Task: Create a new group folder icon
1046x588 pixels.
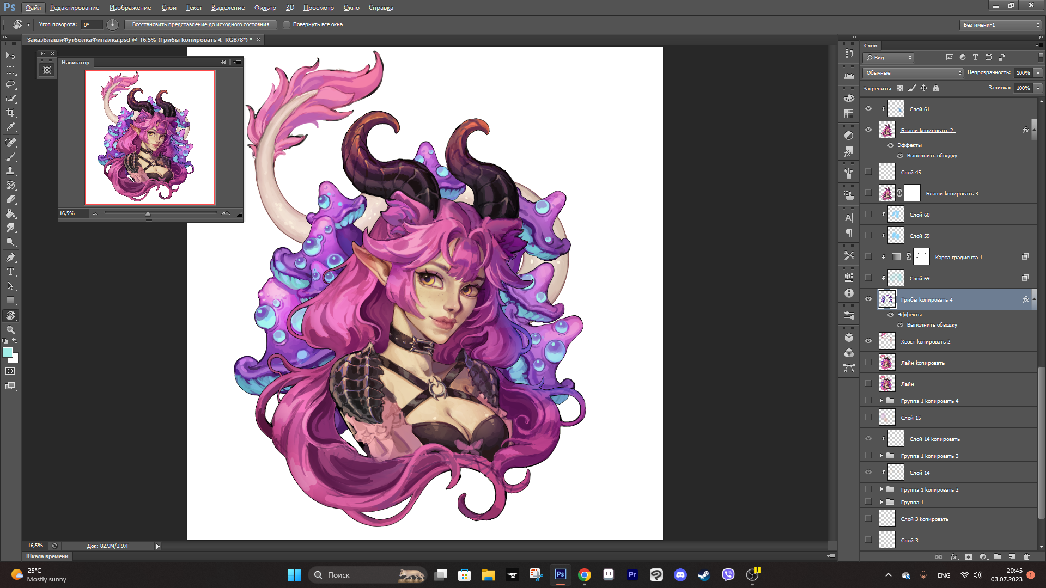Action: click(x=997, y=556)
